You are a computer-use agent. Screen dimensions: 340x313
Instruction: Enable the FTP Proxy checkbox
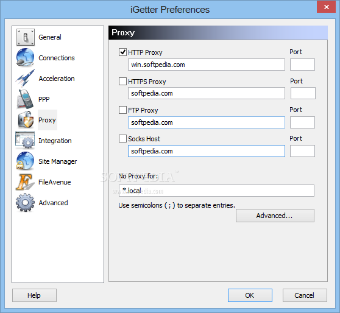click(x=122, y=110)
